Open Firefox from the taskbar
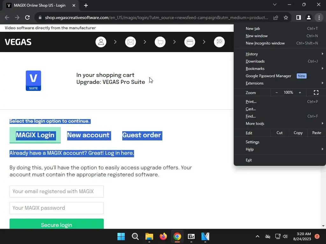 tap(163, 236)
